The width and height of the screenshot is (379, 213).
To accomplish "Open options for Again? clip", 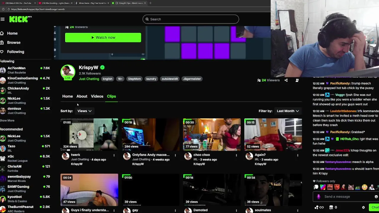I will click(x=298, y=155).
